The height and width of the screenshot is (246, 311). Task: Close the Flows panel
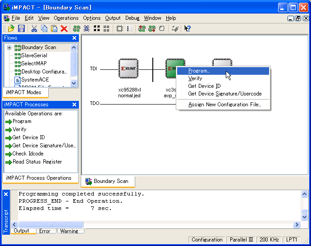[74, 38]
